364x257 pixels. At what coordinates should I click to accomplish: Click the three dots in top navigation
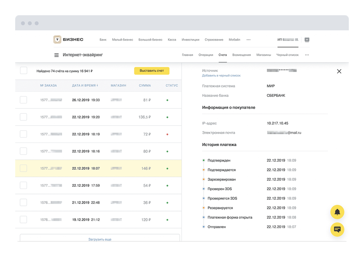249,40
